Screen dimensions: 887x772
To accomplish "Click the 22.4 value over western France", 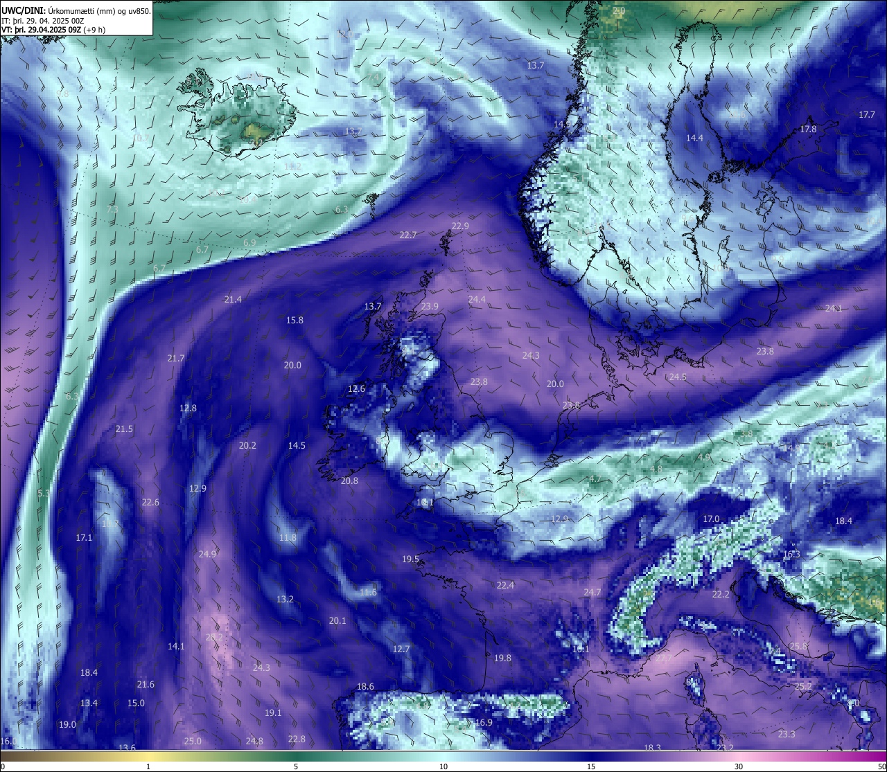I will point(505,586).
